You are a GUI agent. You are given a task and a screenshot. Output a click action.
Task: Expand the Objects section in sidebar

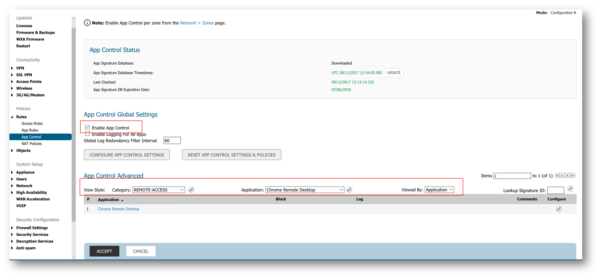(x=23, y=150)
